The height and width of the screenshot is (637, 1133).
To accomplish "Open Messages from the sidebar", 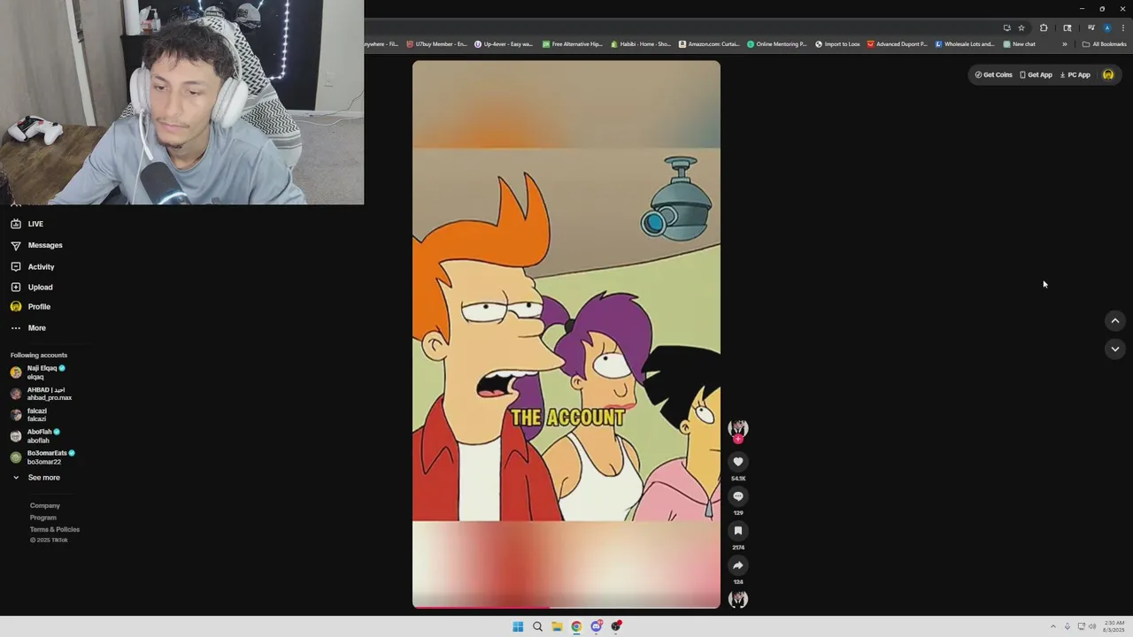I will click(36, 245).
